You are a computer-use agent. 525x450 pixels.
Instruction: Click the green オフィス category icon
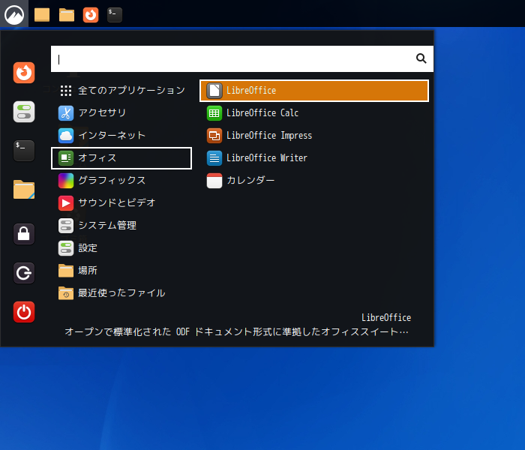tap(66, 158)
